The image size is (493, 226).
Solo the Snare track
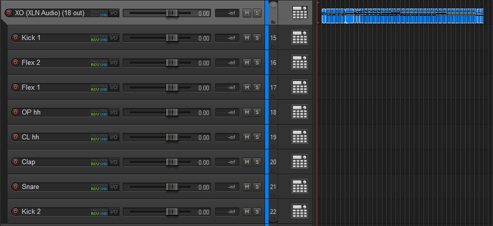pyautogui.click(x=257, y=187)
